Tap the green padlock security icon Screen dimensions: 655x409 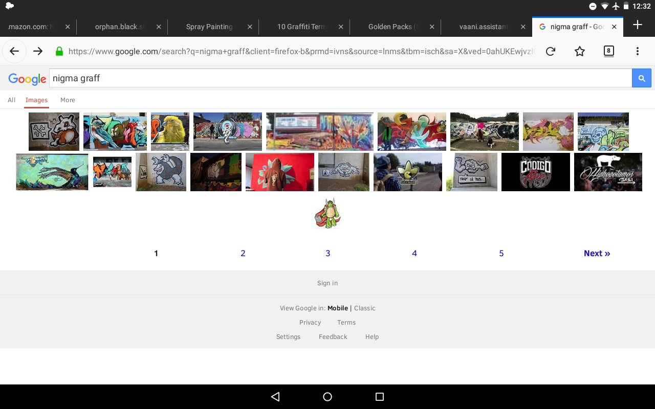[59, 51]
